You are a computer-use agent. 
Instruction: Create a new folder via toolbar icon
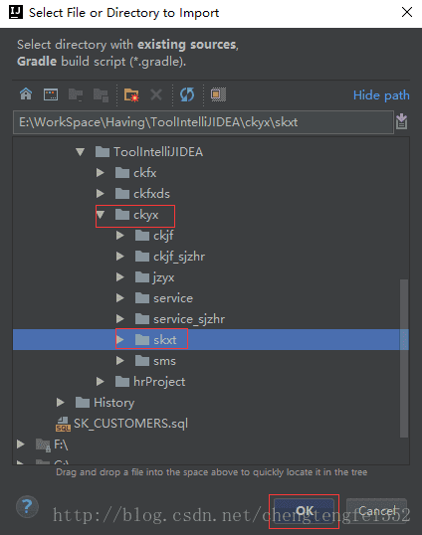tap(131, 94)
